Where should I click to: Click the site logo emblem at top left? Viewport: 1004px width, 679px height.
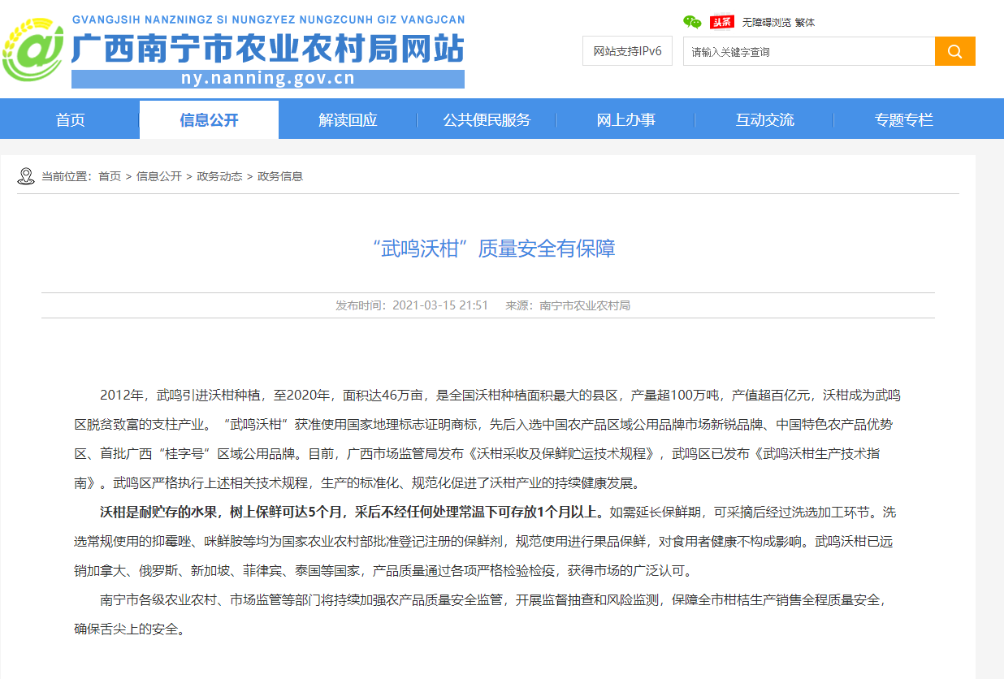click(x=32, y=51)
